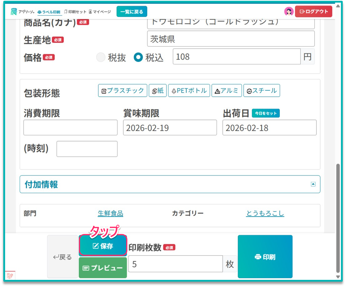Click the 生鮮食品 department link
This screenshot has height=287, width=346.
click(110, 214)
